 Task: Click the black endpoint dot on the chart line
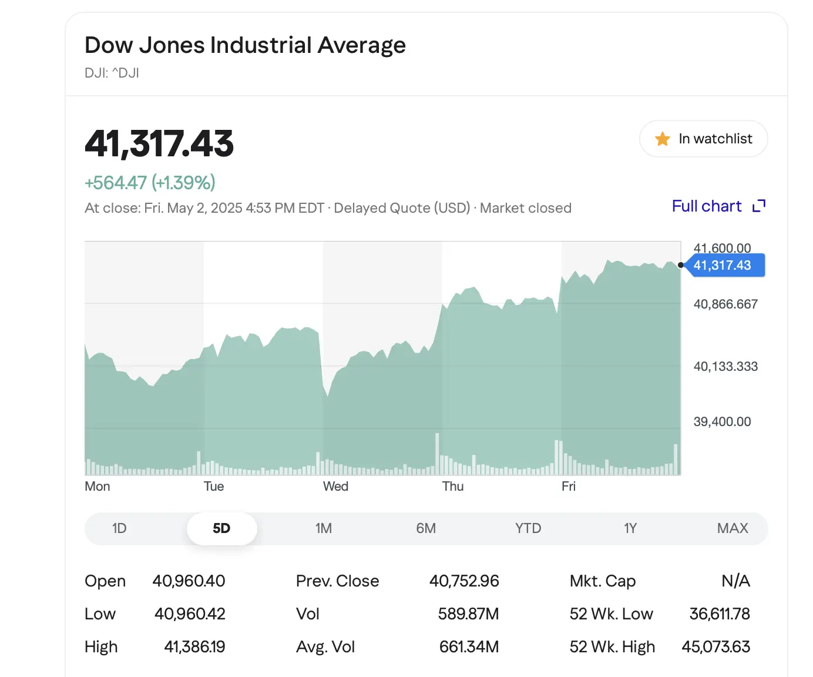coord(681,265)
